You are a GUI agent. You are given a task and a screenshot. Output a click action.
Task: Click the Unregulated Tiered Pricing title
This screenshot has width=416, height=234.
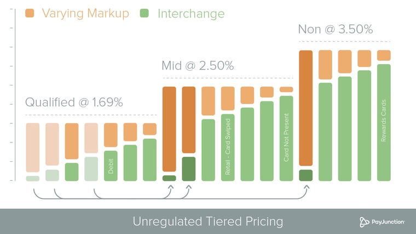[x=208, y=221]
